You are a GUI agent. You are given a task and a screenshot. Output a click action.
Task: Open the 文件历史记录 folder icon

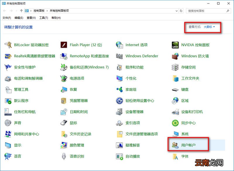click(64, 134)
